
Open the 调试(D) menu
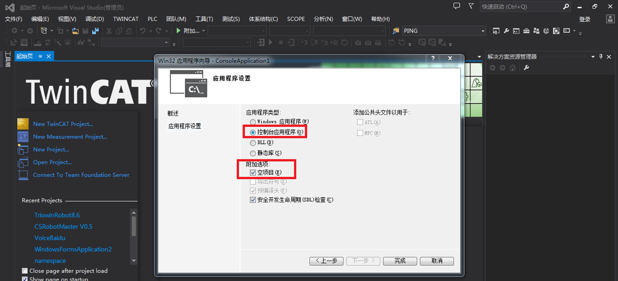click(94, 19)
